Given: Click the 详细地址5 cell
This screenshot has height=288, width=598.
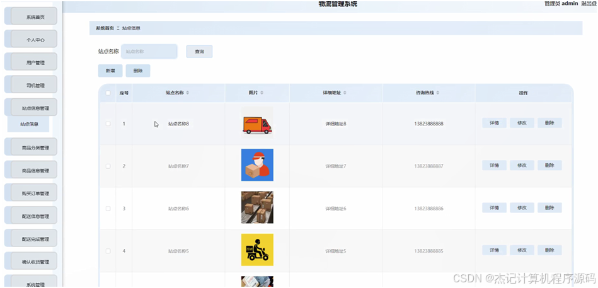Looking at the screenshot, I should [x=336, y=251].
